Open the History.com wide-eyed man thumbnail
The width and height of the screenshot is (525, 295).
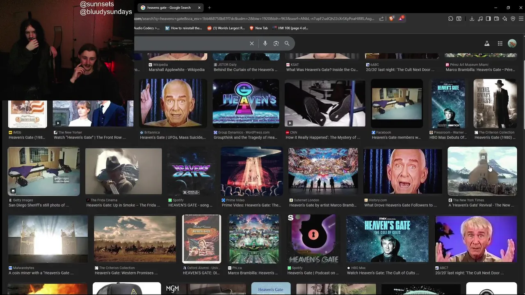[402, 171]
